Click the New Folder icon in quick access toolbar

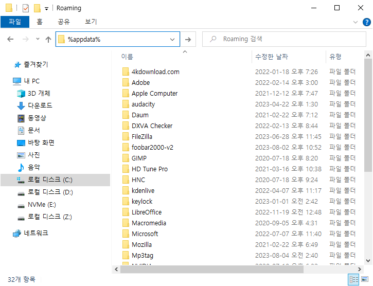37,8
